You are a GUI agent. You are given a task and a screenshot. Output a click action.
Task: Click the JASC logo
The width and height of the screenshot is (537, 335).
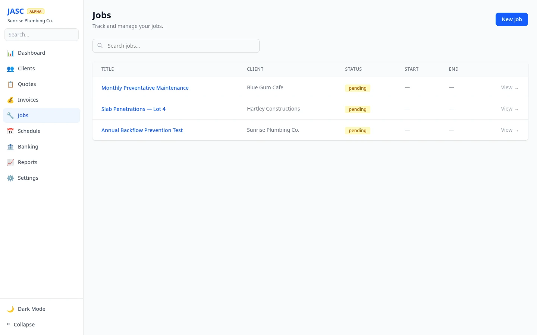16,12
